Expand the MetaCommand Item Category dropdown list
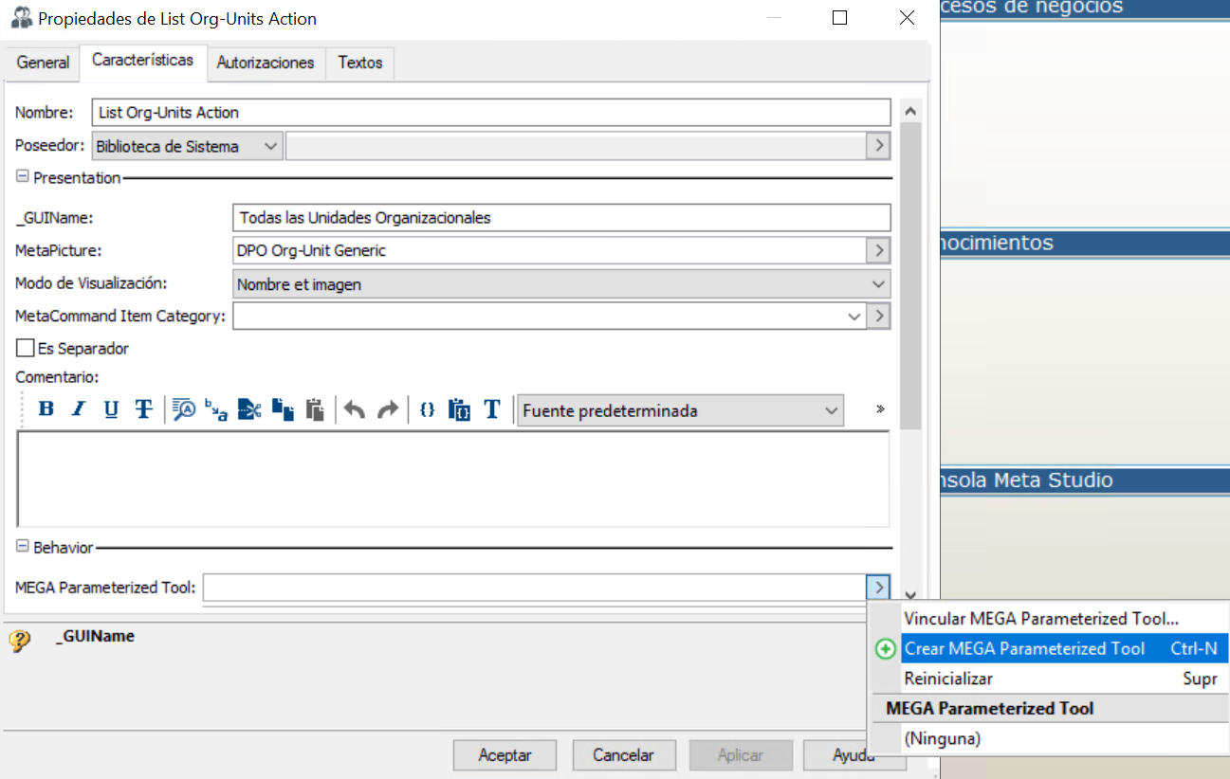Image resolution: width=1230 pixels, height=779 pixels. point(854,317)
